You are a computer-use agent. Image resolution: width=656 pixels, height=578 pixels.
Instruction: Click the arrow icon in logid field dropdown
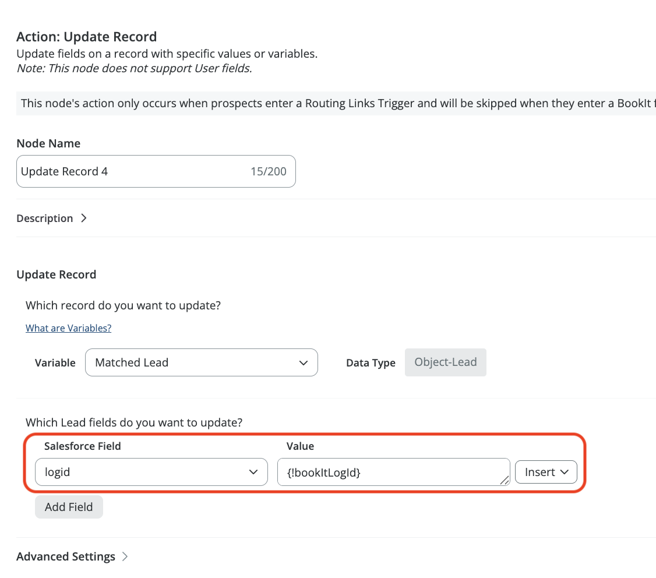pos(253,472)
